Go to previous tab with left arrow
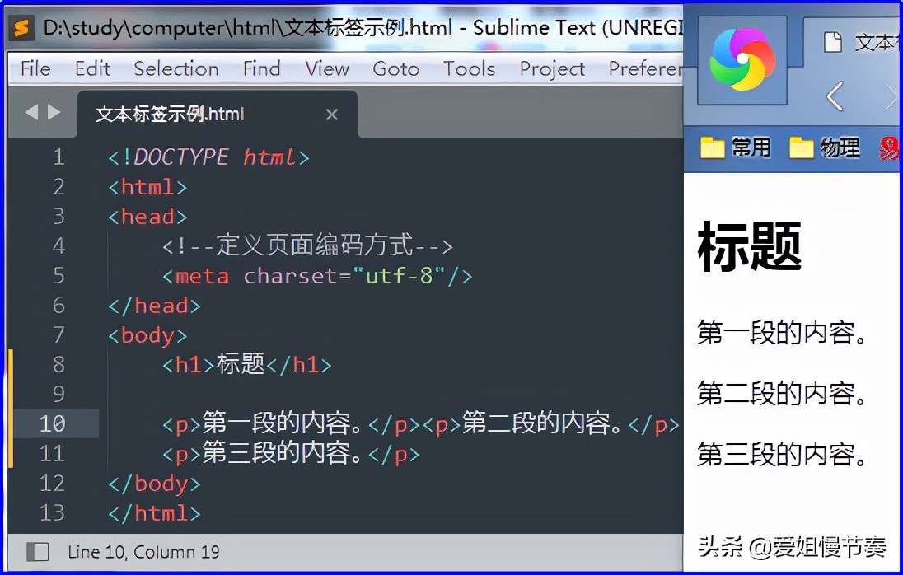This screenshot has width=903, height=575. tap(31, 112)
